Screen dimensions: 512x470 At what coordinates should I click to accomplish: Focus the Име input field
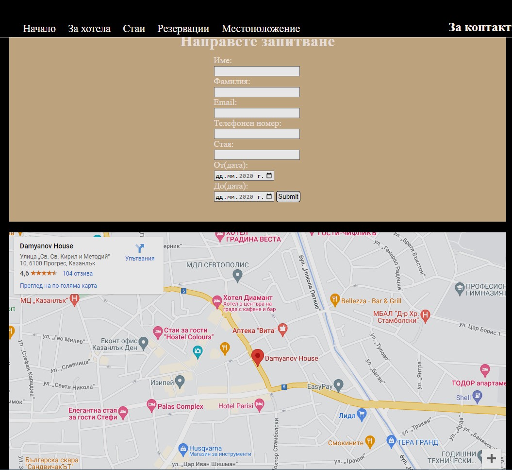click(257, 71)
